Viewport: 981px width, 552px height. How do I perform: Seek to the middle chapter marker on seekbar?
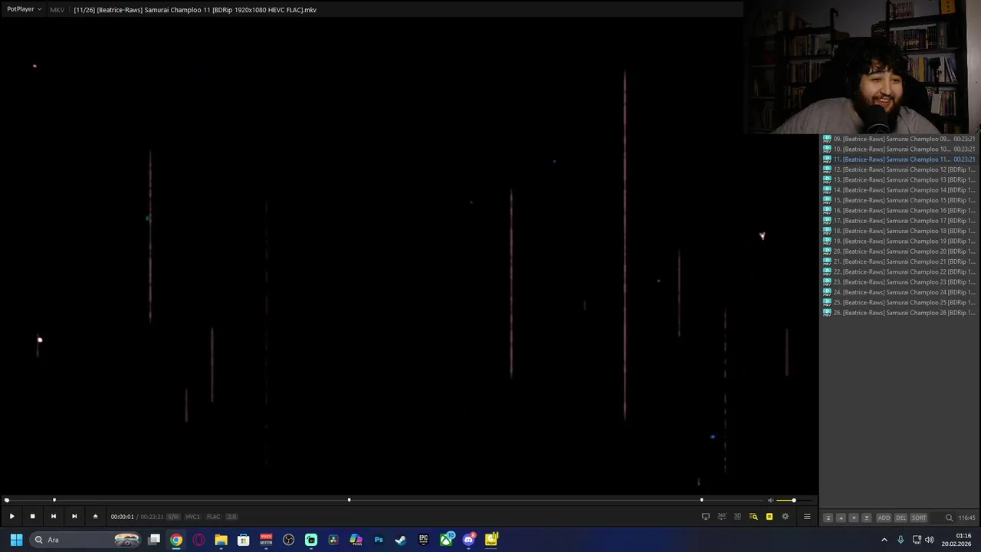tap(349, 500)
